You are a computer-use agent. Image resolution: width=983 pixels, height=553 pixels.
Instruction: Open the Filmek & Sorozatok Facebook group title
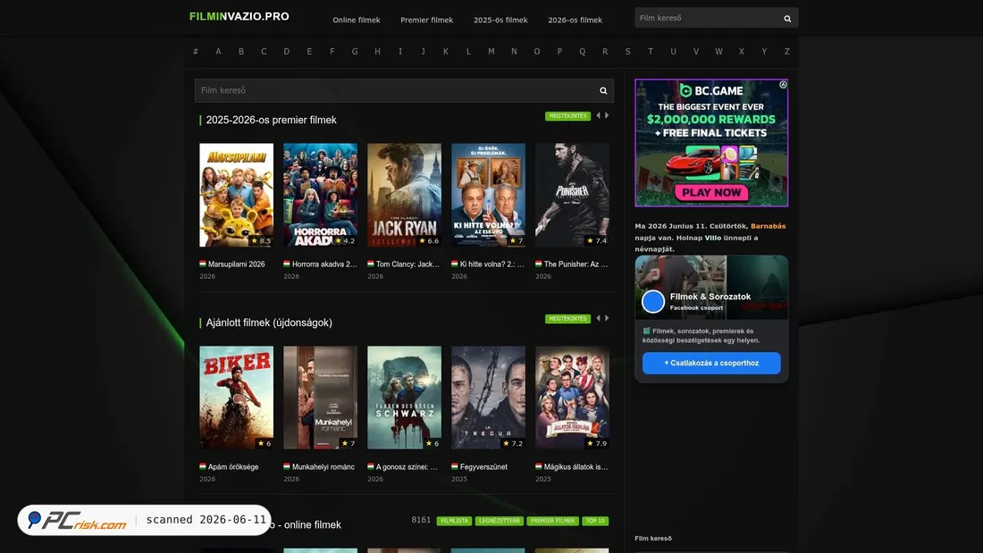pyautogui.click(x=710, y=297)
